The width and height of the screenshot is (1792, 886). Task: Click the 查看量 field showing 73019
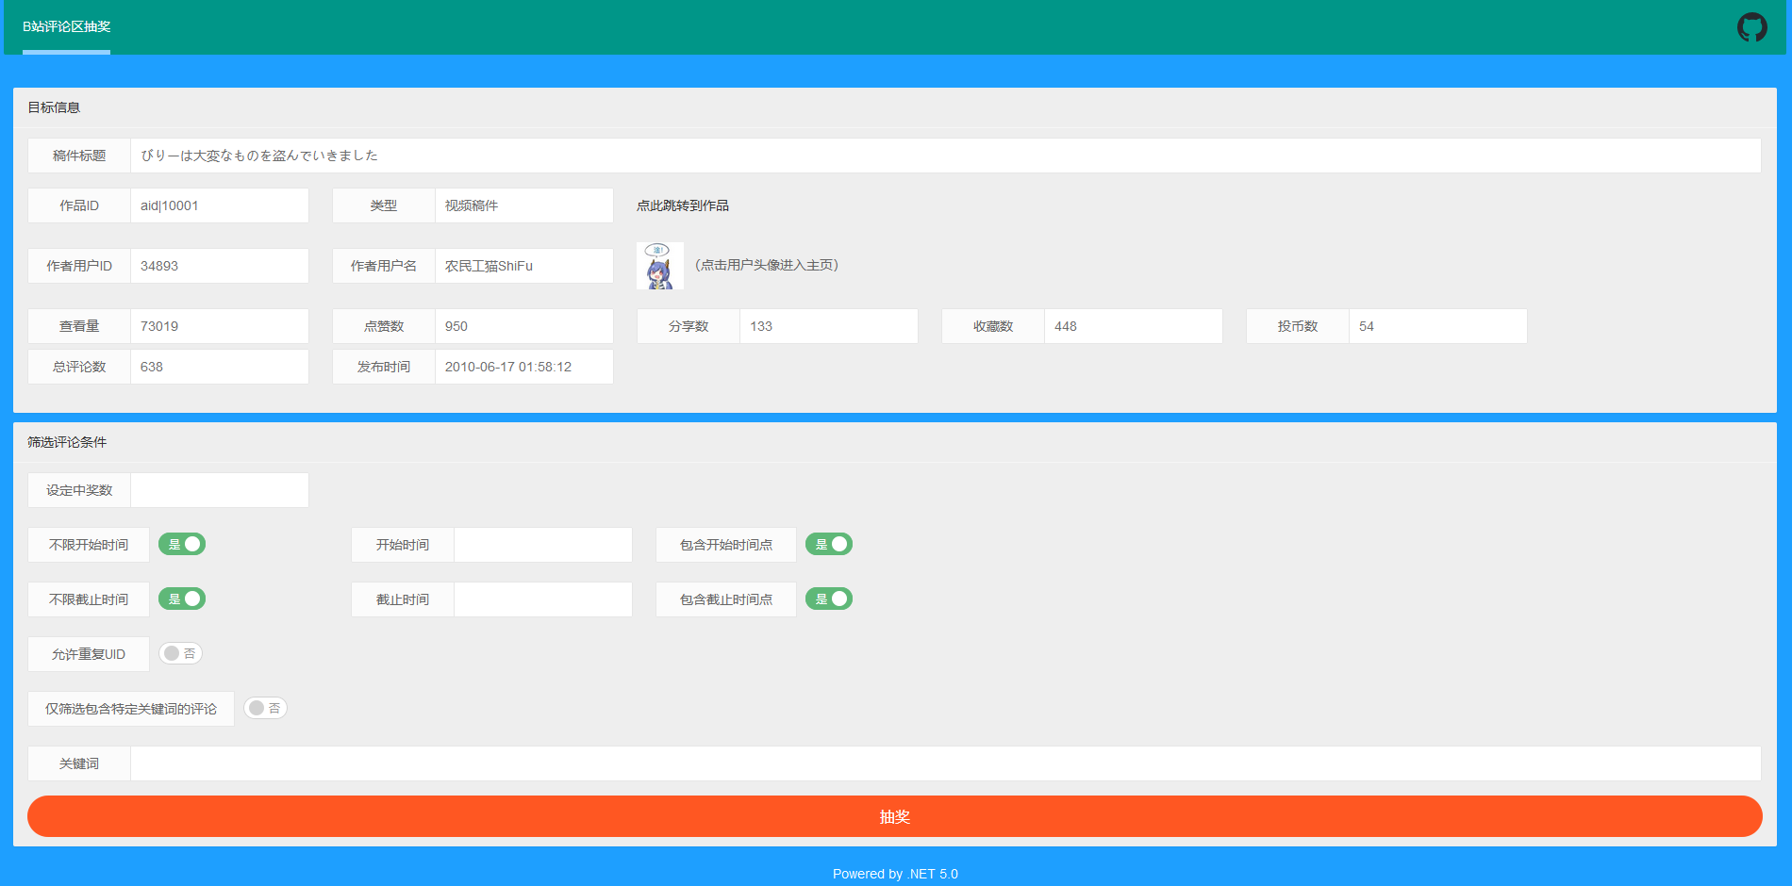pos(220,326)
